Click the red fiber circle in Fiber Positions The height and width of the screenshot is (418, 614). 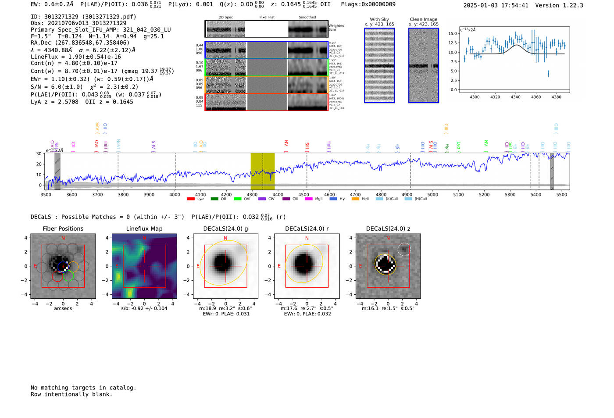57,276
